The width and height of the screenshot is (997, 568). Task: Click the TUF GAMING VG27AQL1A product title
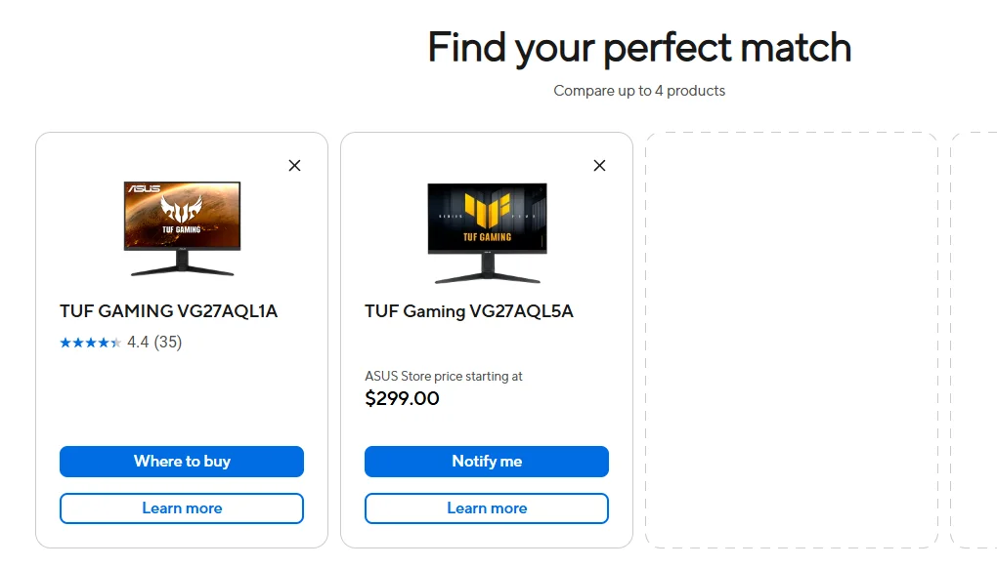(x=169, y=311)
